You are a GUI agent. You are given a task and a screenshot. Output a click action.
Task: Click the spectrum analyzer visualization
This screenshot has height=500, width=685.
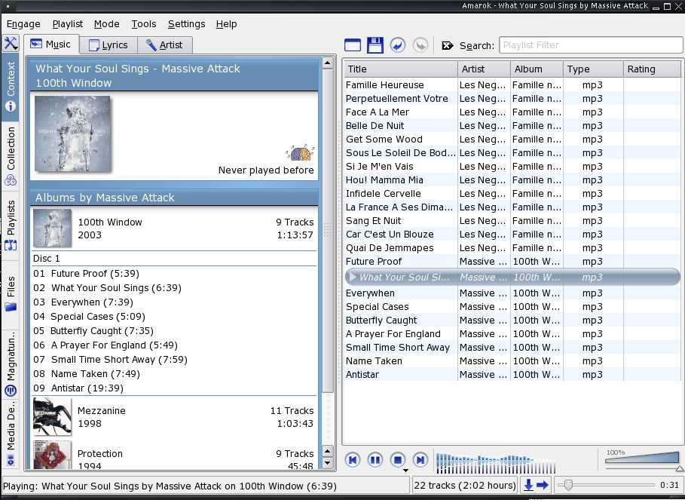495,463
